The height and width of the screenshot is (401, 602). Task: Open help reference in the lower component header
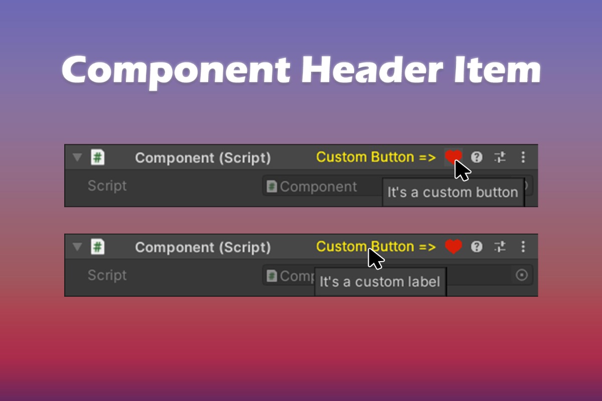pyautogui.click(x=477, y=247)
